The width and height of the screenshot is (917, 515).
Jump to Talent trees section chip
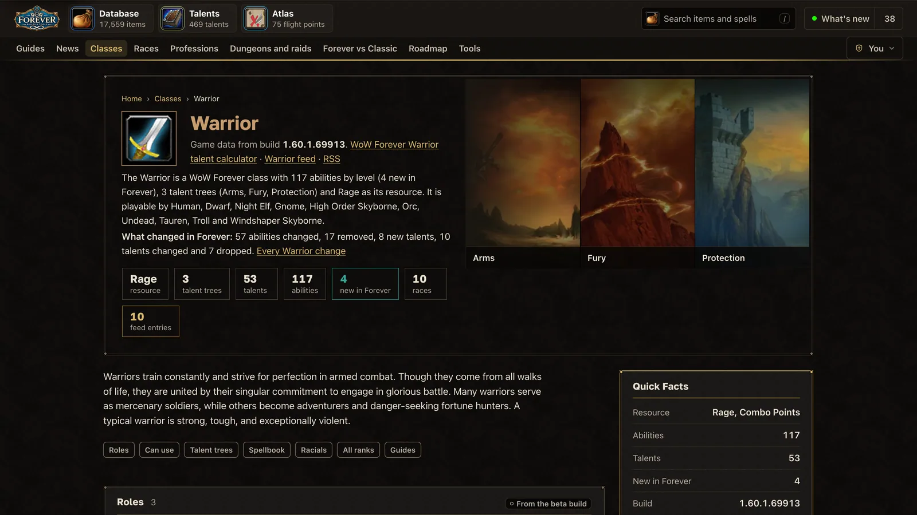(x=211, y=450)
